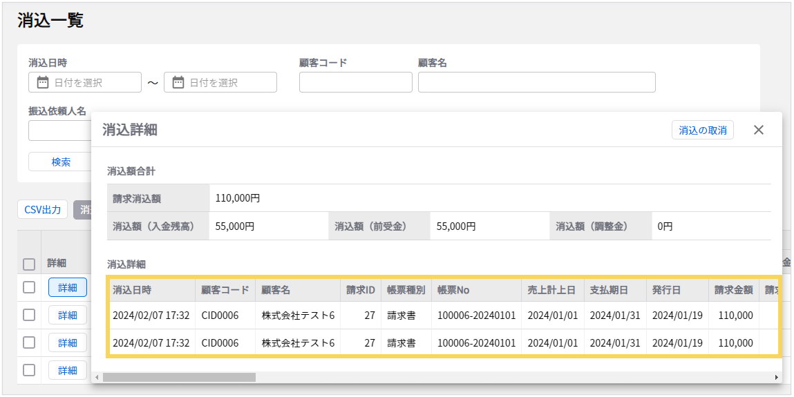Screen dimensions: 794x397
Task: Close the 消込詳細 dialog with X
Action: pos(758,130)
